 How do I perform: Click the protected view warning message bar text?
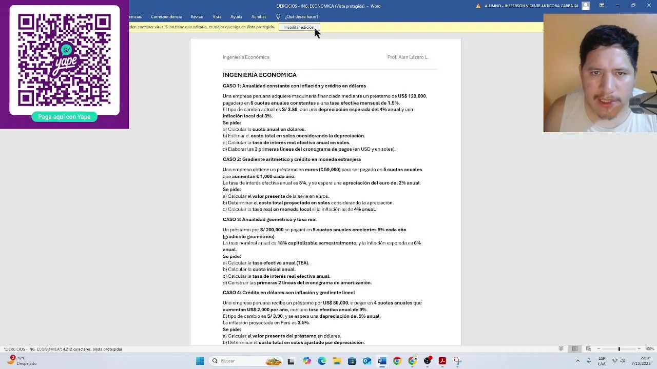[202, 27]
